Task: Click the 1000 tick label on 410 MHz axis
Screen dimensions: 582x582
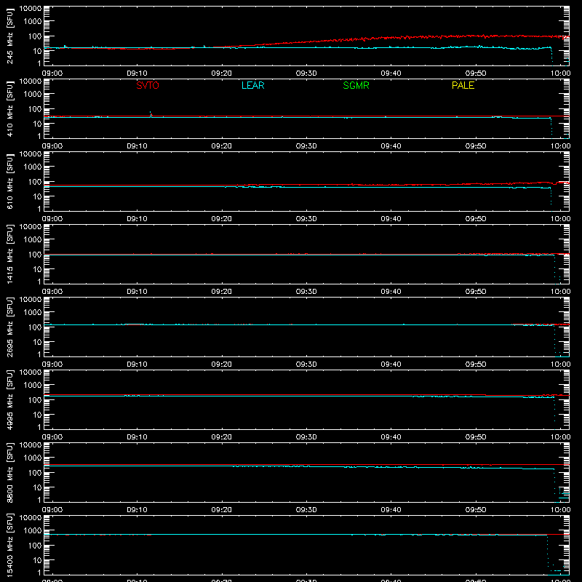Action: point(33,94)
